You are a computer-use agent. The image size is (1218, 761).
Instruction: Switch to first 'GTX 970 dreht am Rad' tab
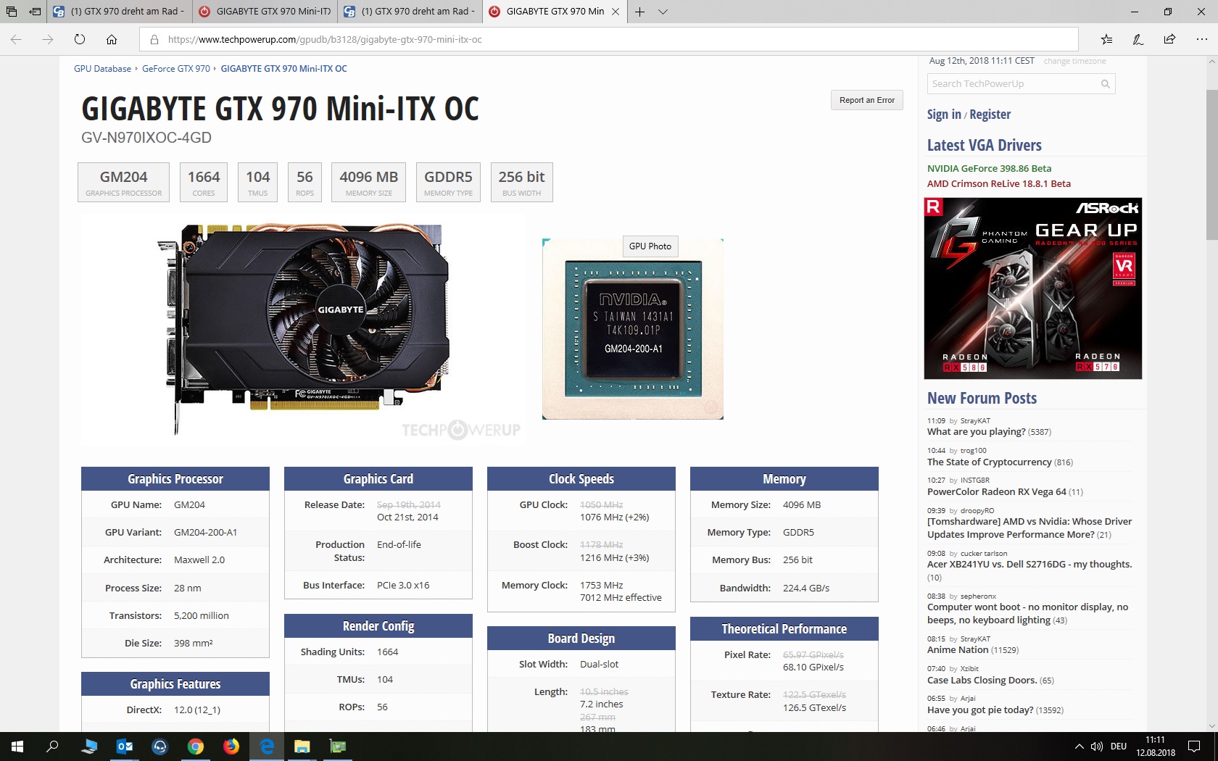[120, 12]
